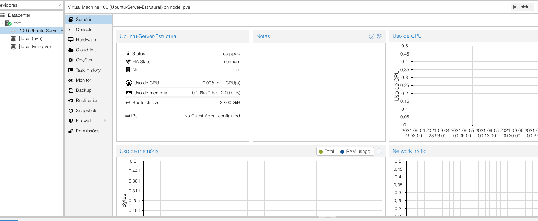Click the Notas gear settings icon

pos(379,36)
